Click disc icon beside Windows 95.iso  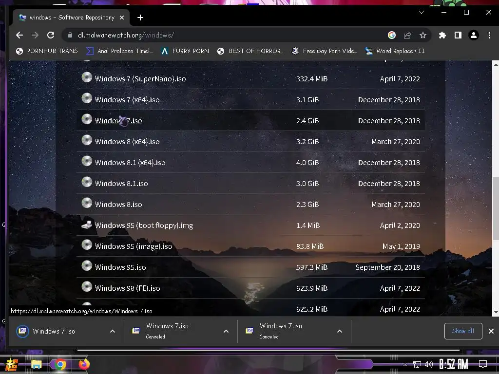tap(87, 266)
